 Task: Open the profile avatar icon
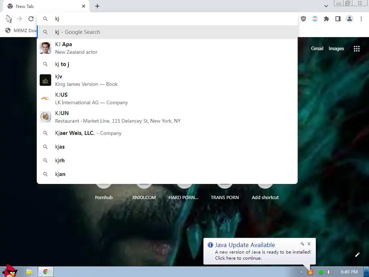click(x=350, y=19)
